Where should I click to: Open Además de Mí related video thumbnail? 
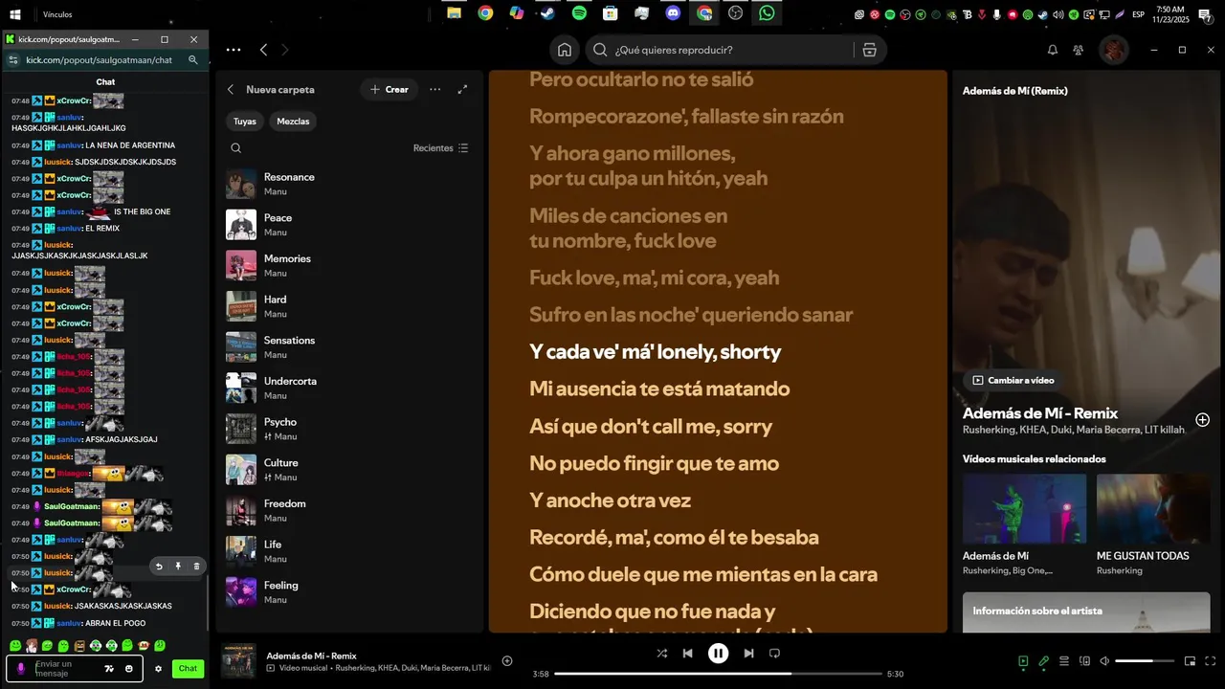pos(1024,508)
